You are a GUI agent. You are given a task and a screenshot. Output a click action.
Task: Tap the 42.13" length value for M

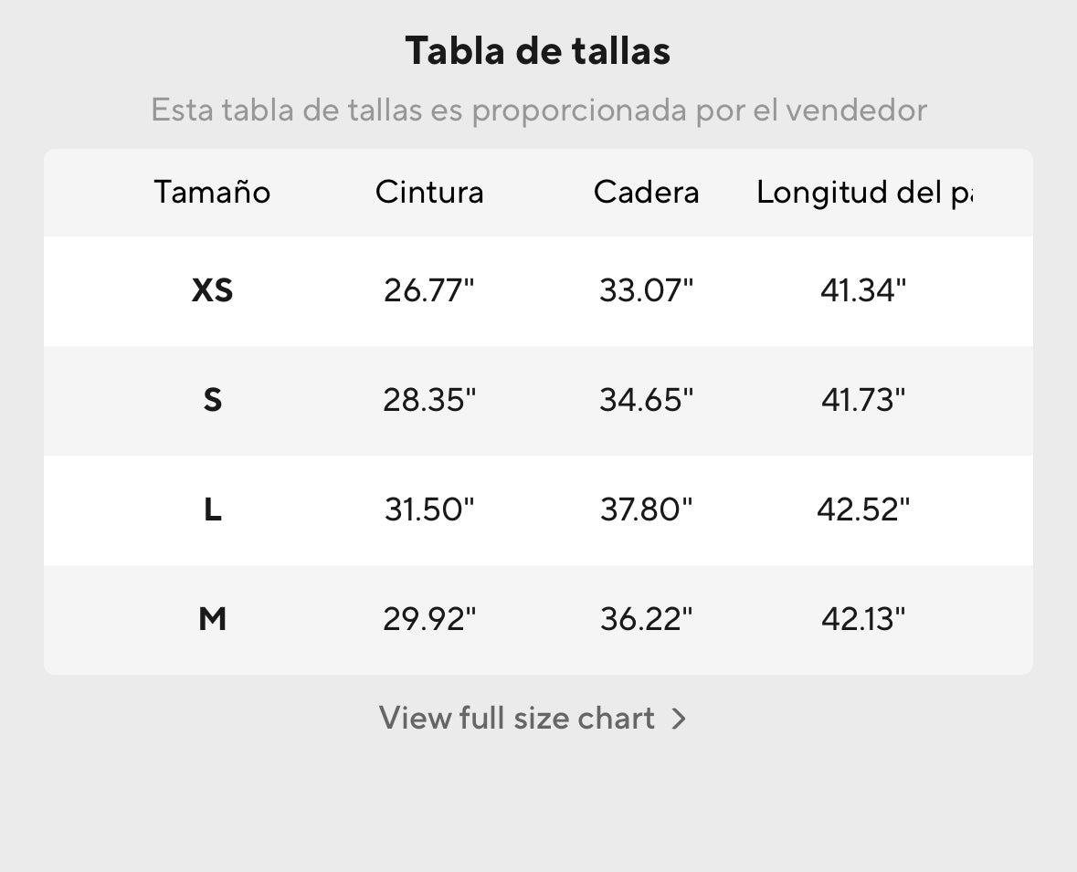coord(863,619)
